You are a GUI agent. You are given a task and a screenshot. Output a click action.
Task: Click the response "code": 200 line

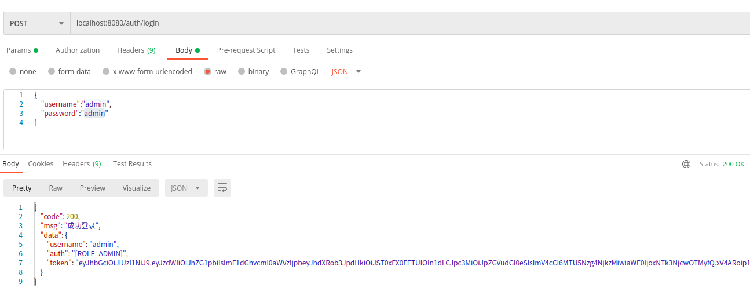60,217
